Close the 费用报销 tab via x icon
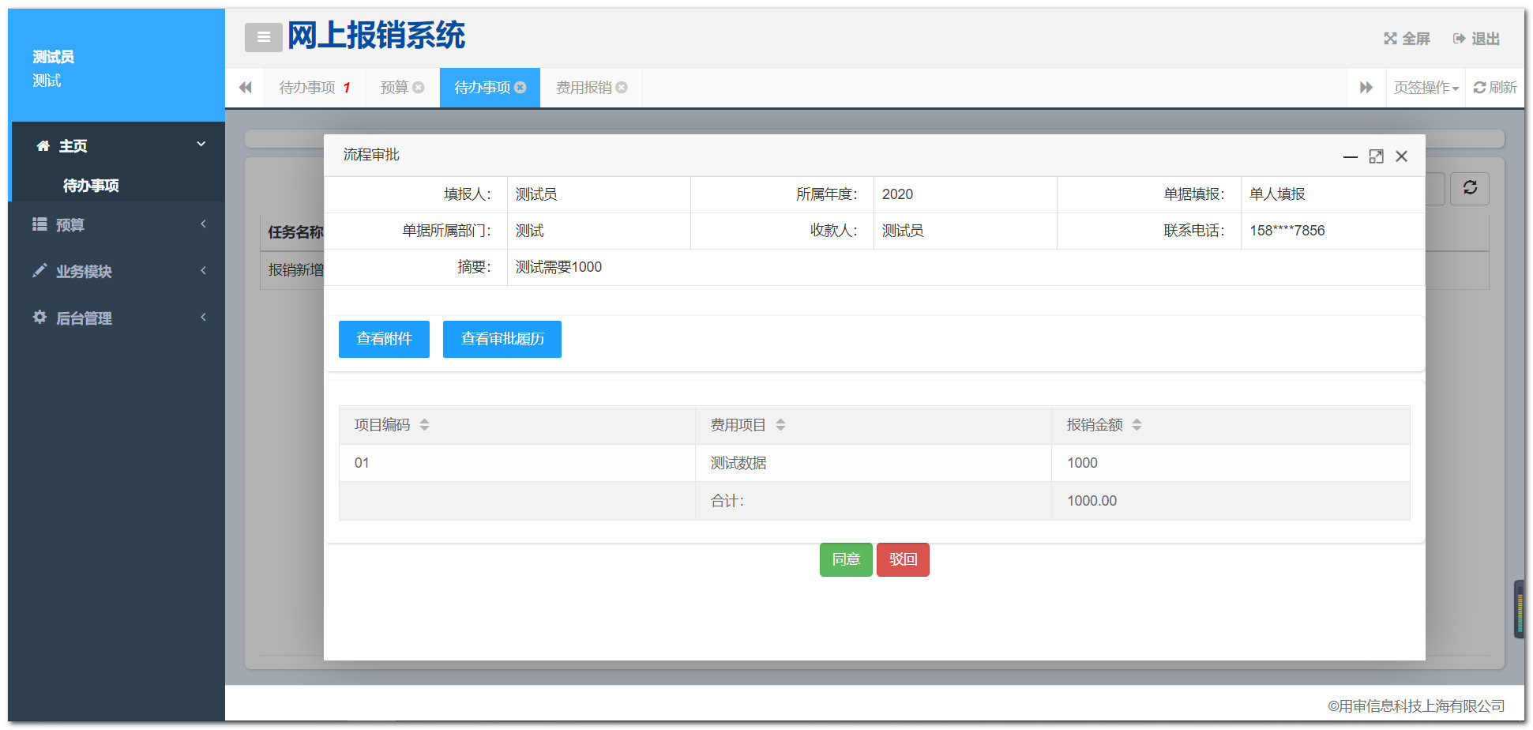This screenshot has height=730, width=1533. tap(622, 88)
